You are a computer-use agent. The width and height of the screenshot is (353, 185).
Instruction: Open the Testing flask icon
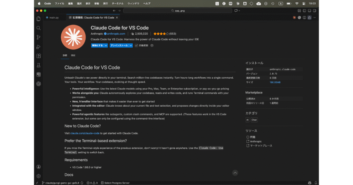[39, 65]
